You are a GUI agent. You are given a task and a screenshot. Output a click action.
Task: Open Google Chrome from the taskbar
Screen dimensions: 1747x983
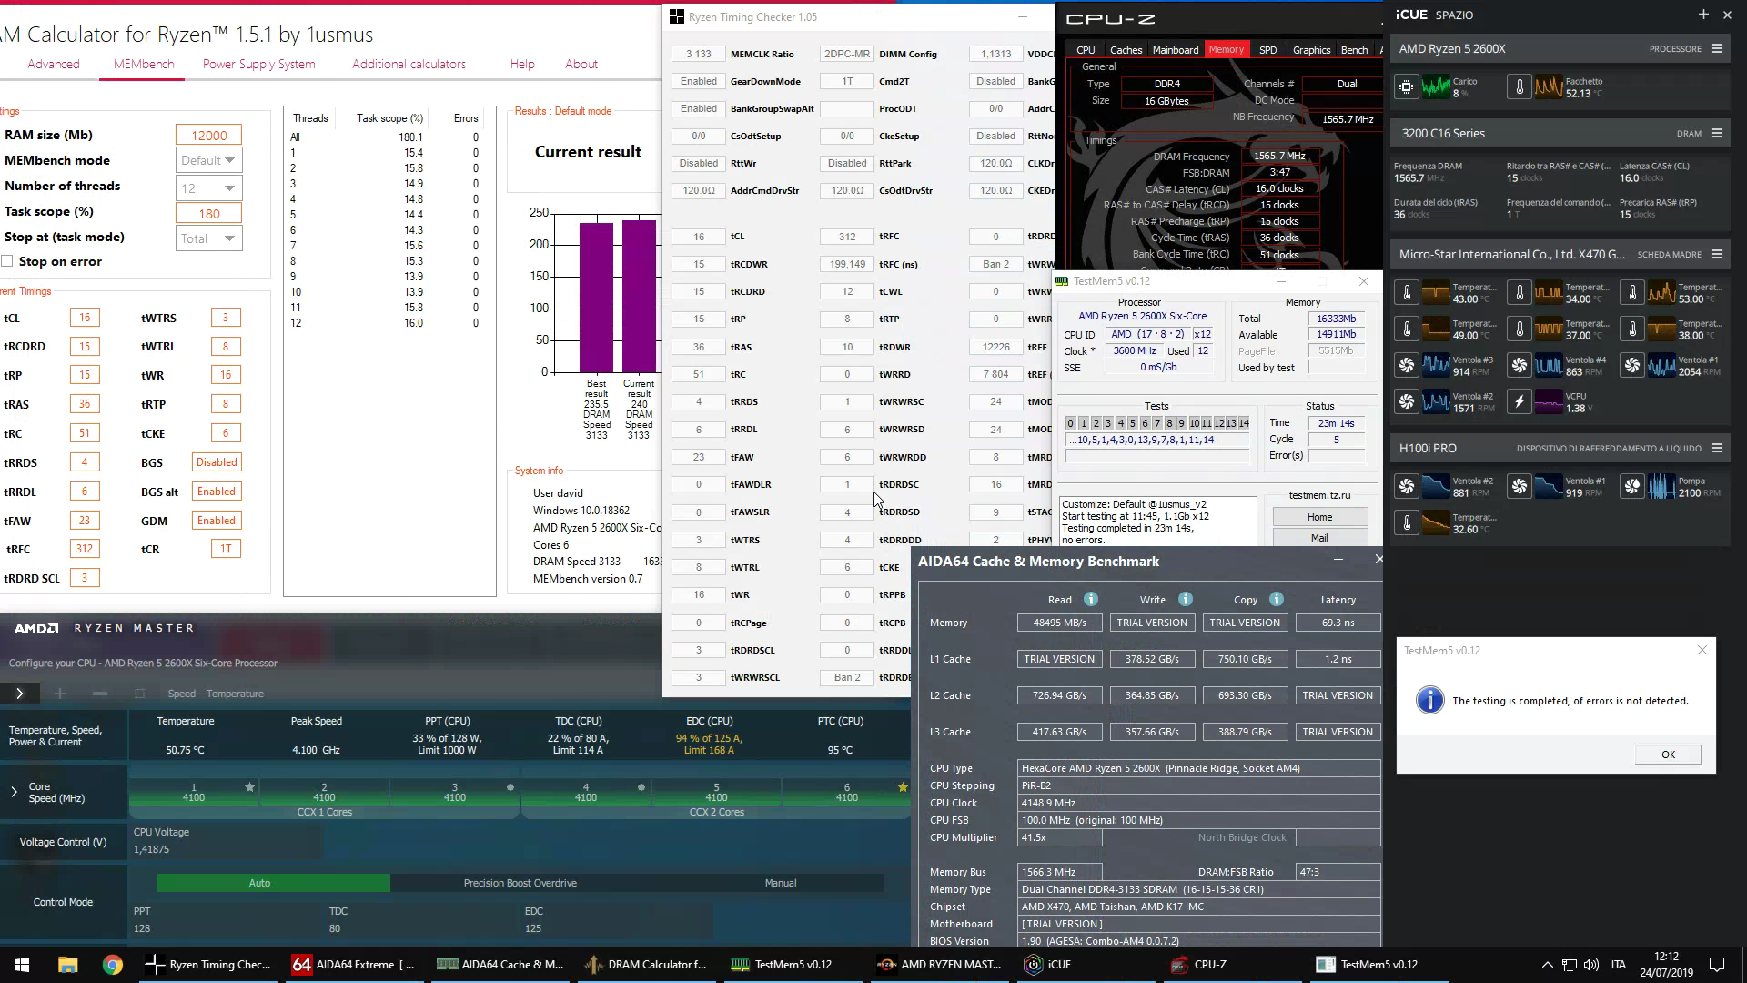point(112,965)
